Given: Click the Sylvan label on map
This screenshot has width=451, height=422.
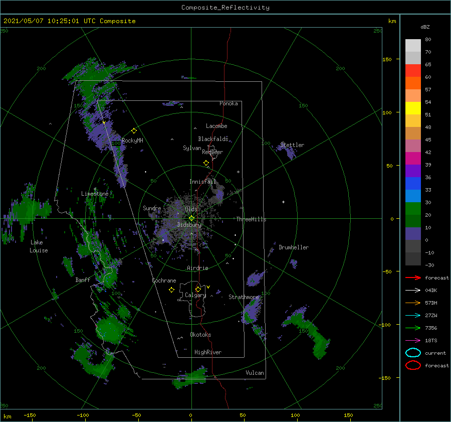Looking at the screenshot, I should [x=192, y=148].
